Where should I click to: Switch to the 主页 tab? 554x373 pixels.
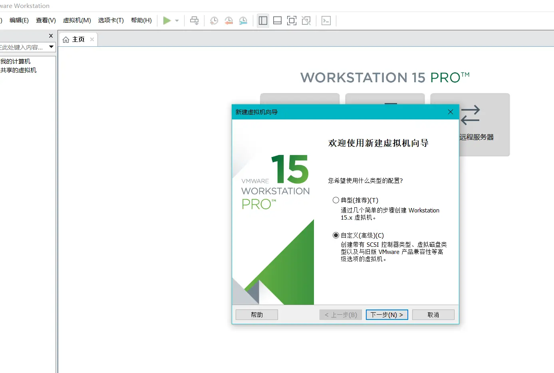[78, 39]
